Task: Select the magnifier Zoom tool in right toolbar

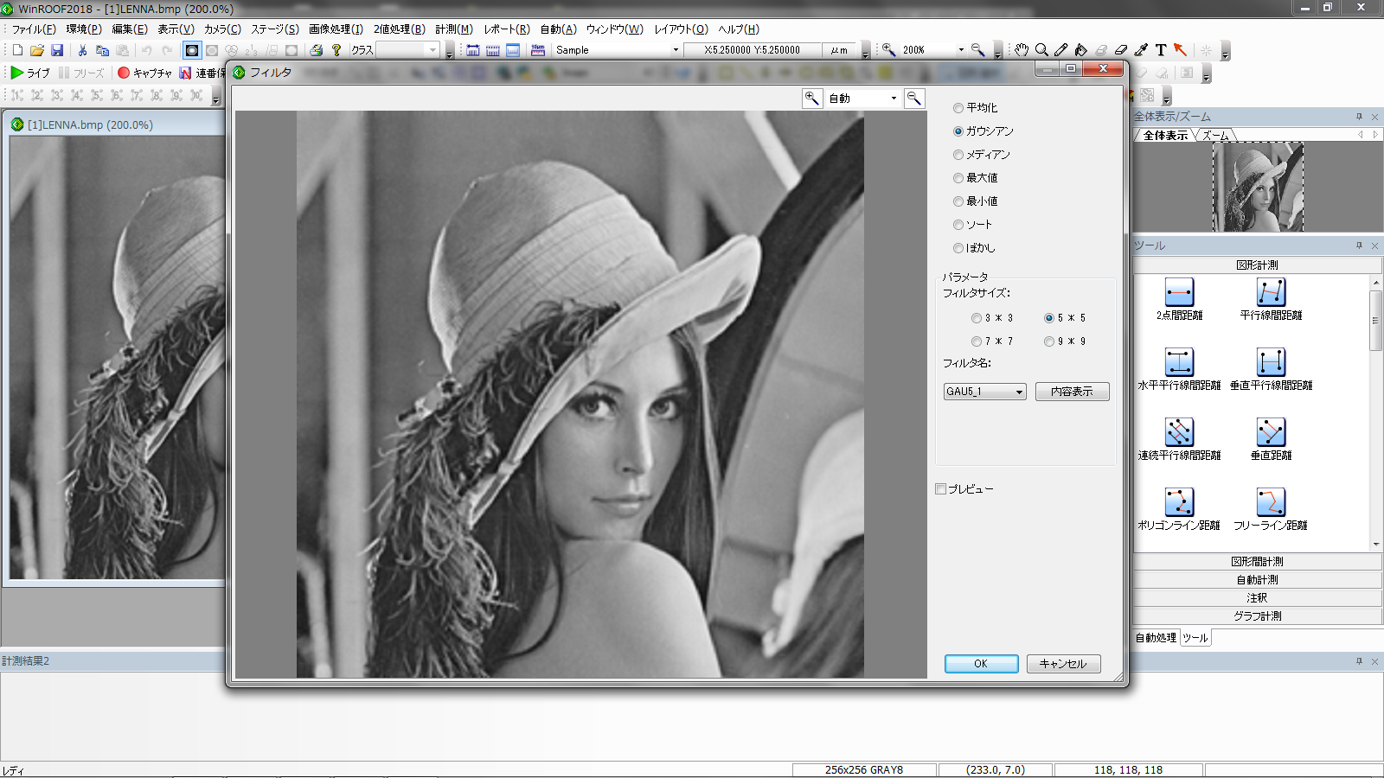Action: point(1041,50)
